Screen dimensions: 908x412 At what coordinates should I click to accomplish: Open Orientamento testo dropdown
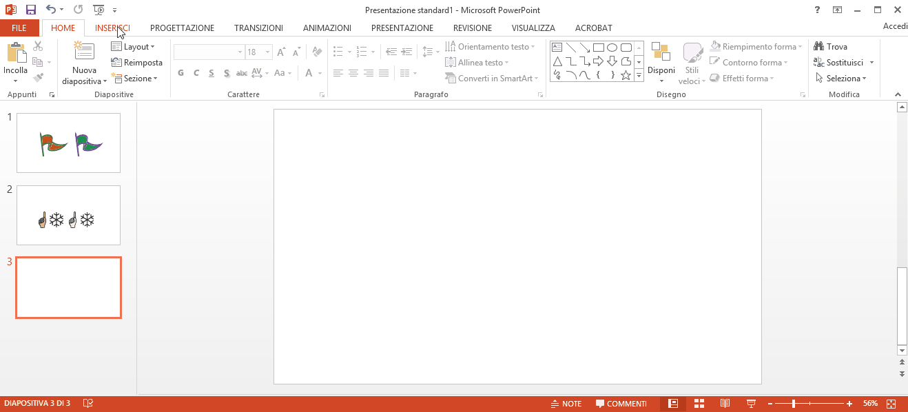pyautogui.click(x=490, y=47)
